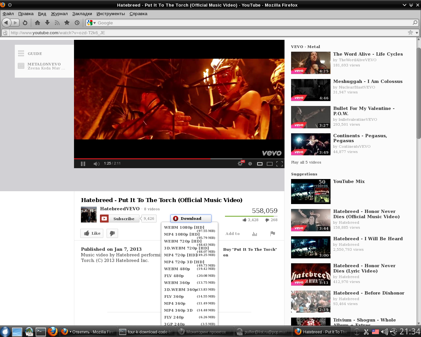The height and width of the screenshot is (337, 421).
Task: Open the Справка menu
Action: [x=138, y=13]
